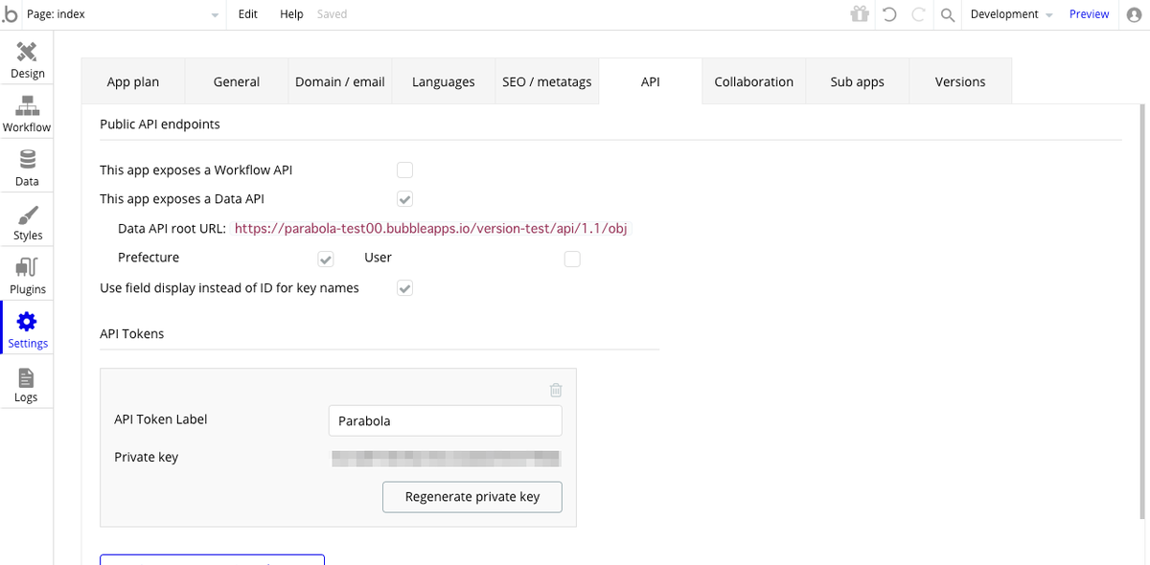The image size is (1150, 565).
Task: Go to the Data section
Action: click(27, 168)
